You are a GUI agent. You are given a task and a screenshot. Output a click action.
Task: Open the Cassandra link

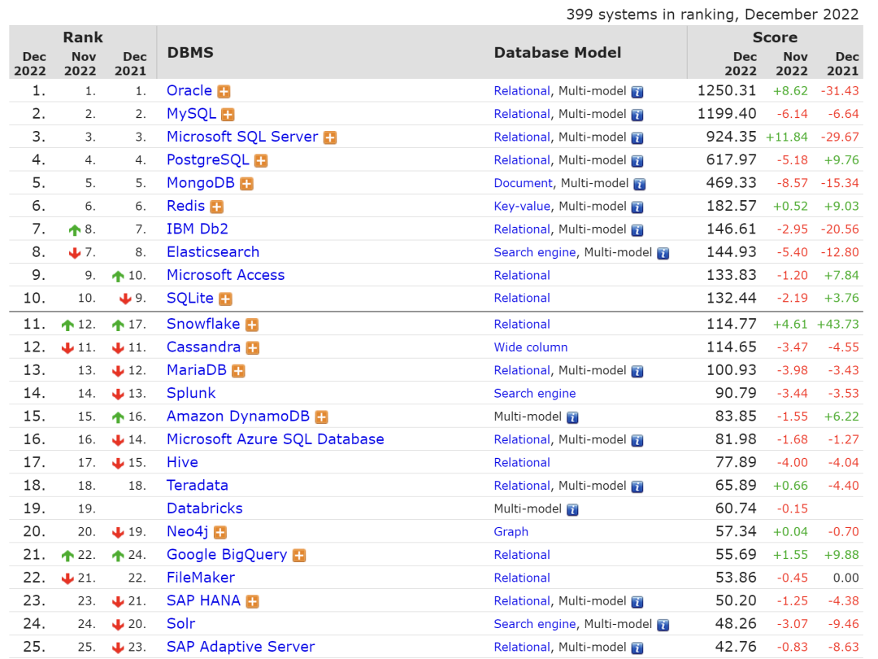click(x=203, y=347)
